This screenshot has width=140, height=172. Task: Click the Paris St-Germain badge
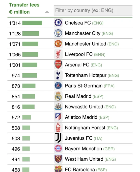click(58, 85)
